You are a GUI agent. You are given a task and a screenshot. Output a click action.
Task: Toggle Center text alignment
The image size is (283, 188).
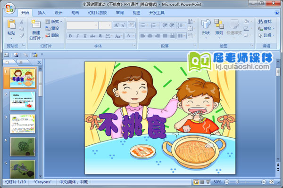click(150, 36)
